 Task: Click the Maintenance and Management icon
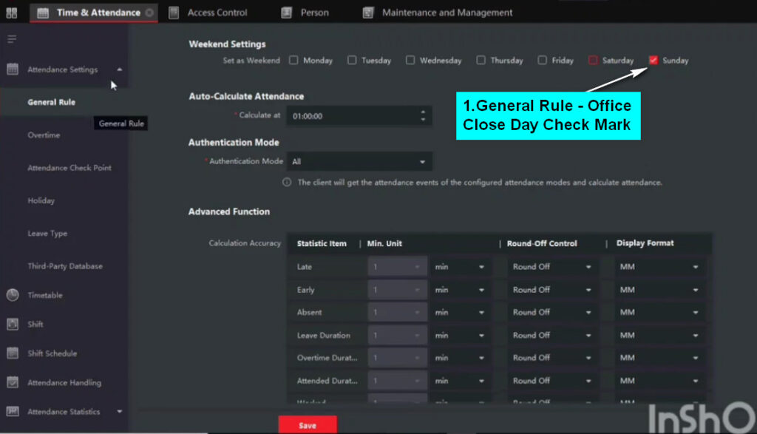click(x=368, y=13)
